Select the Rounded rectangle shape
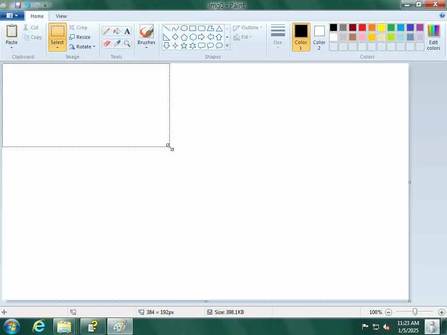The width and height of the screenshot is (447, 335). pyautogui.click(x=202, y=28)
